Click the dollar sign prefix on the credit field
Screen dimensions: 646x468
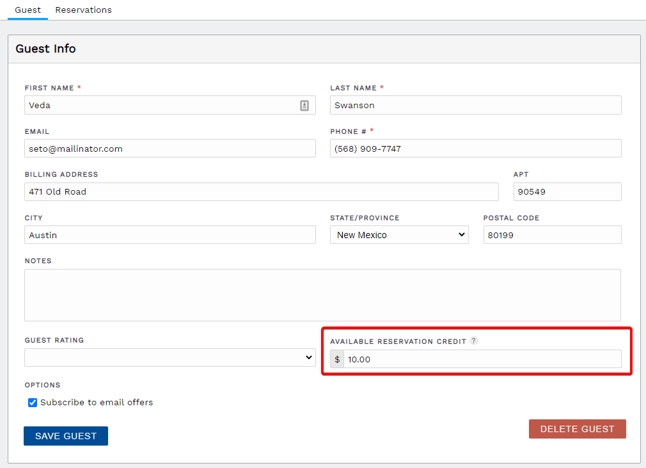(337, 359)
